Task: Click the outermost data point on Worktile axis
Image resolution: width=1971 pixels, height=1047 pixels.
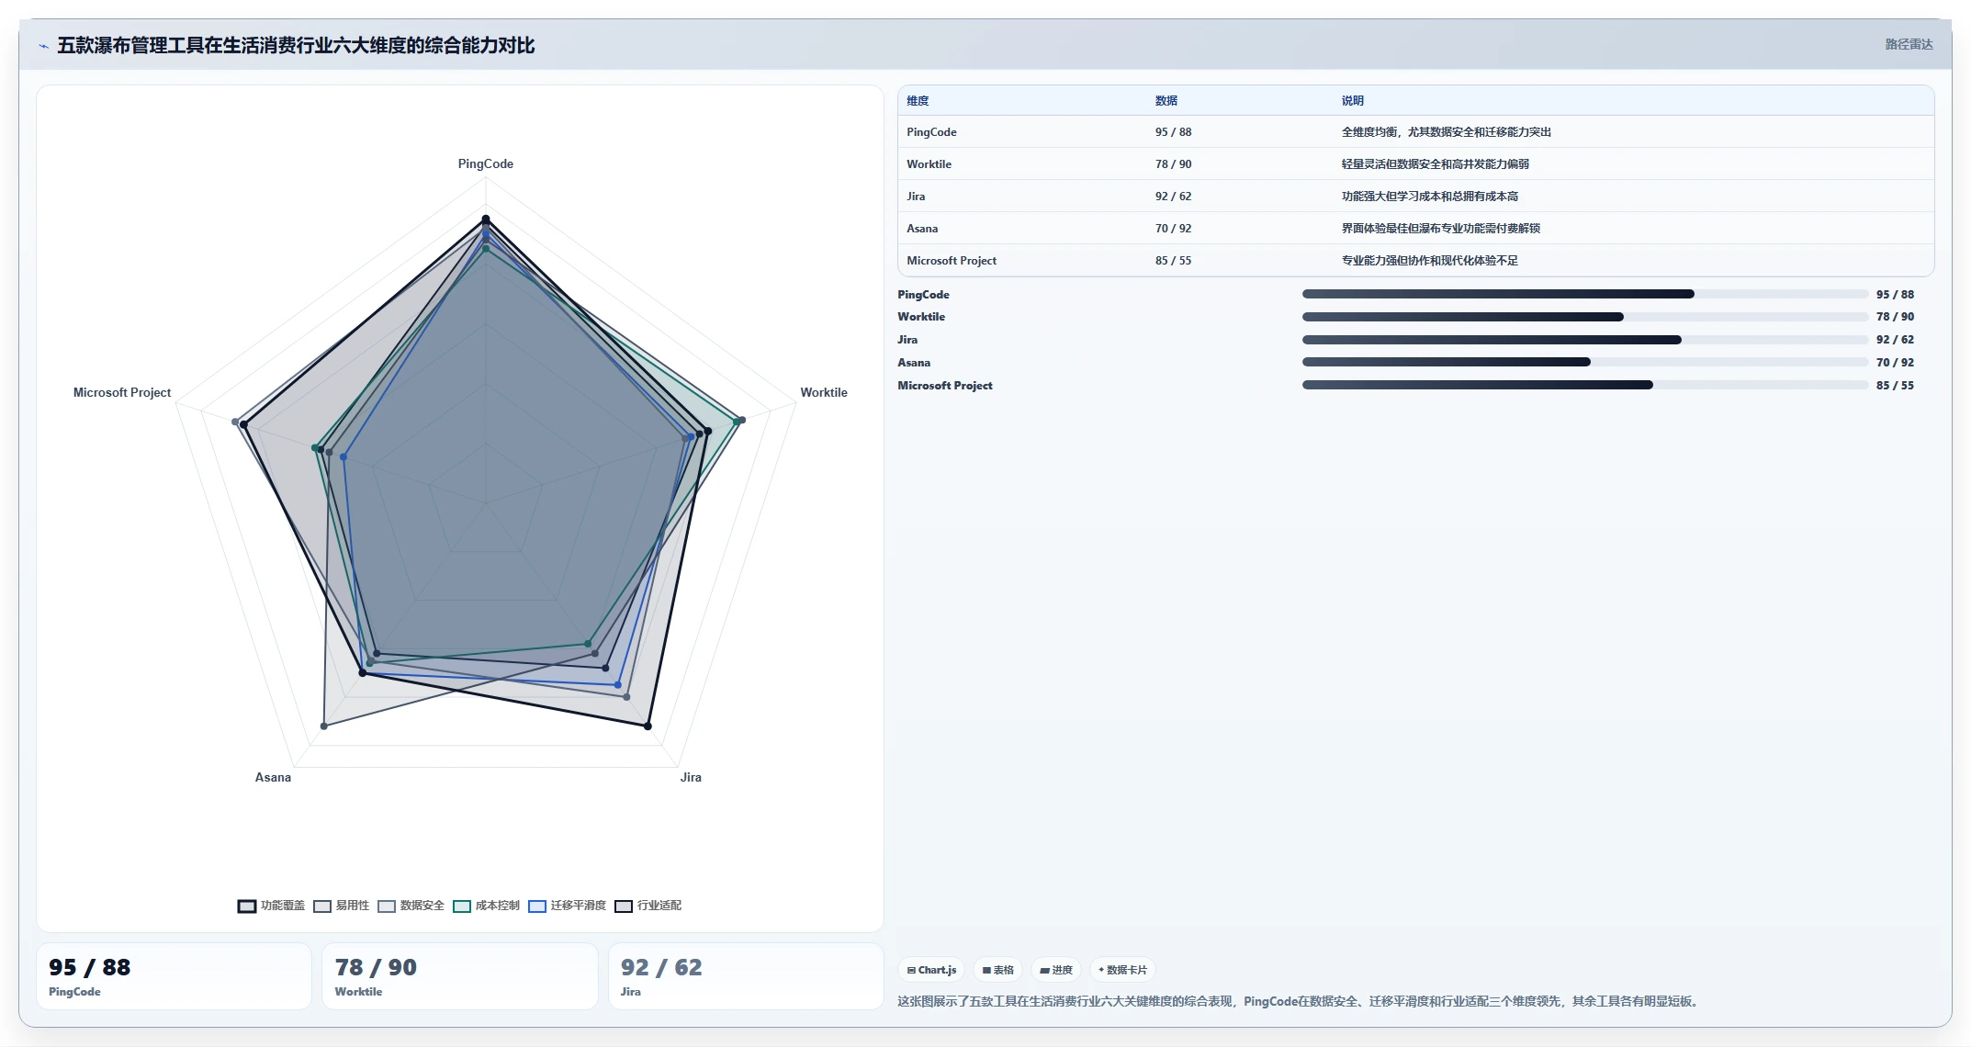Action: click(x=741, y=420)
